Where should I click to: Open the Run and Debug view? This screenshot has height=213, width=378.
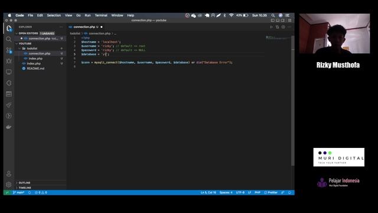pyautogui.click(x=9, y=61)
